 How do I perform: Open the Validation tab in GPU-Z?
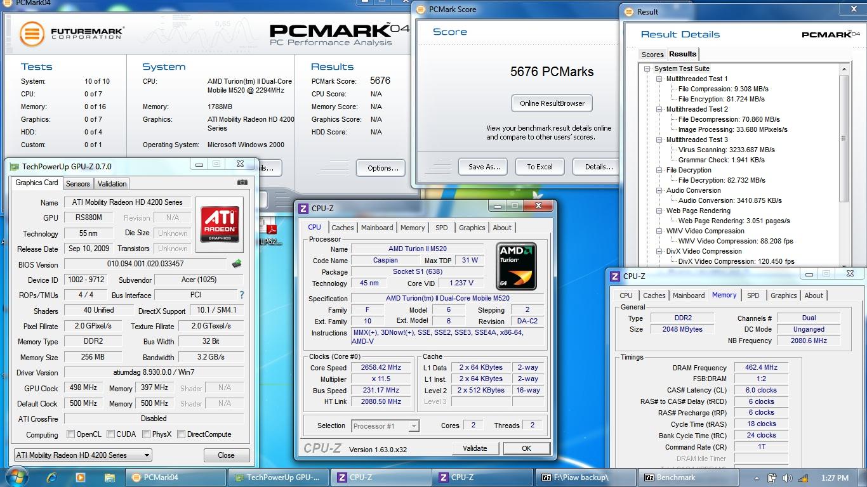pos(112,184)
